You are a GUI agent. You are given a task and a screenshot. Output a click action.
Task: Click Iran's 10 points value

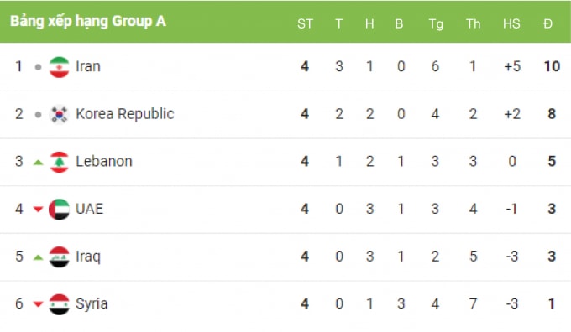552,66
